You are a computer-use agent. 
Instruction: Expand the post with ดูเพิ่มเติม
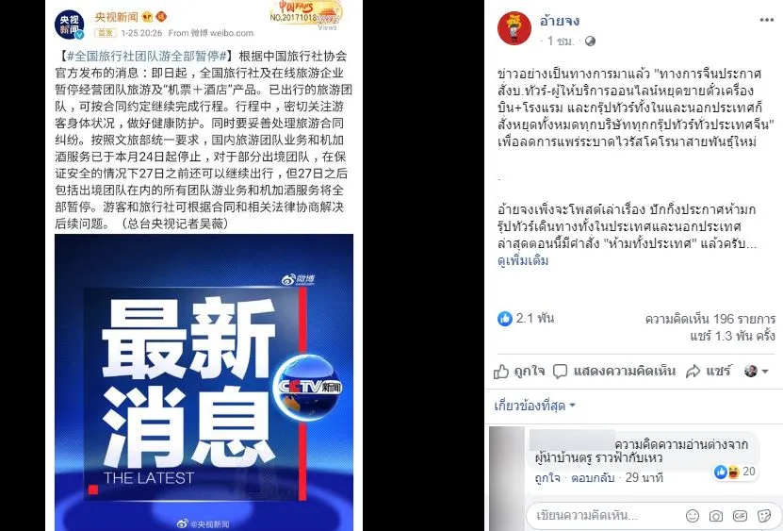pos(523,260)
